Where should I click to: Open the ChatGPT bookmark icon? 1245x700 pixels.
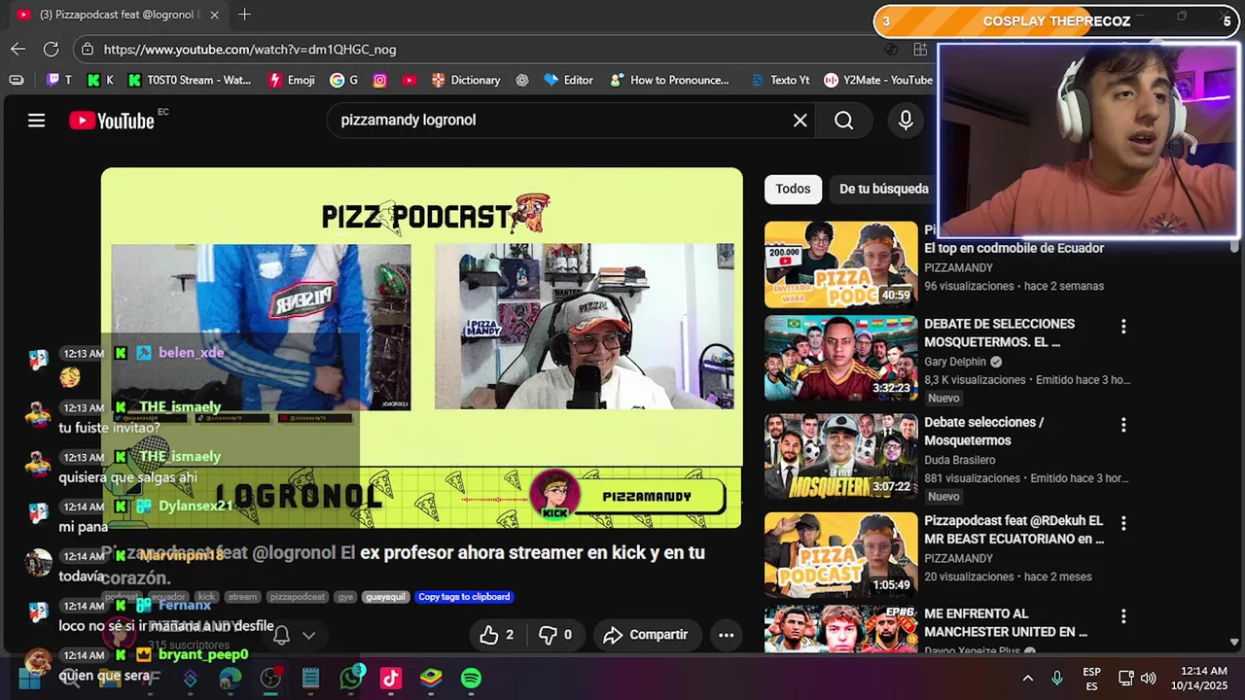tap(522, 80)
